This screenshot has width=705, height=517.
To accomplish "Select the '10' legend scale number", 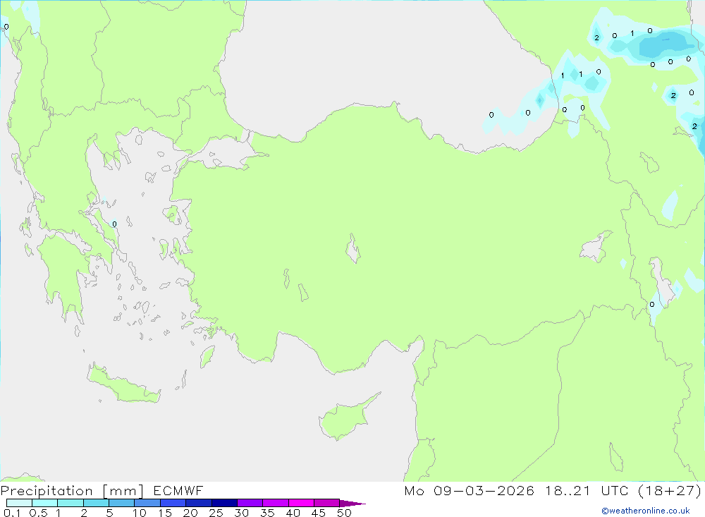I will click(140, 513).
